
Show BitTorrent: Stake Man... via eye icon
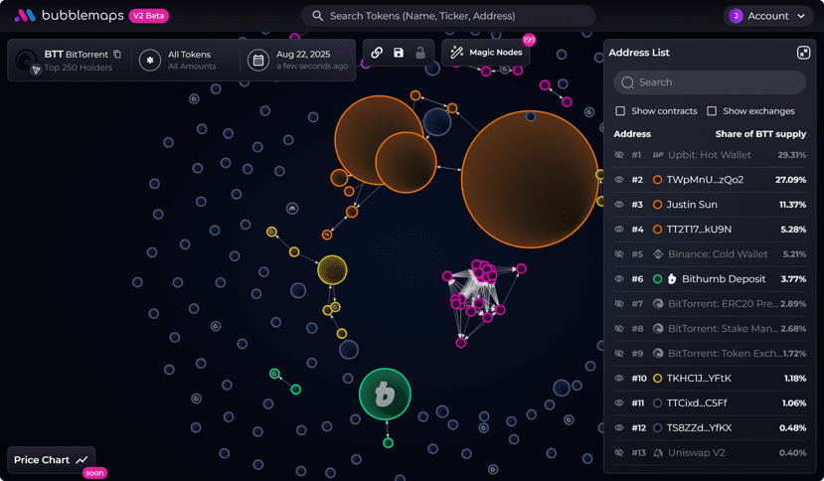pos(619,329)
